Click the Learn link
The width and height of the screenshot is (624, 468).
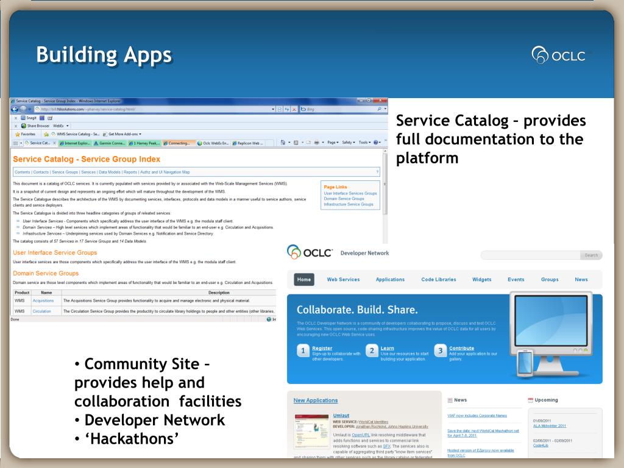click(387, 348)
